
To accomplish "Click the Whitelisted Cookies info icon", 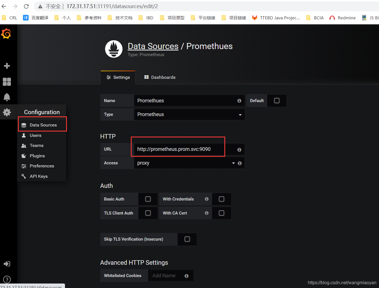I will coord(187,276).
